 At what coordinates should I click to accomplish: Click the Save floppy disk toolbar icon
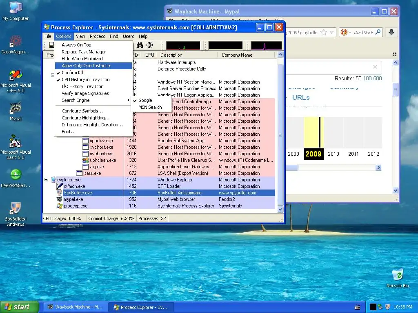tap(51, 45)
